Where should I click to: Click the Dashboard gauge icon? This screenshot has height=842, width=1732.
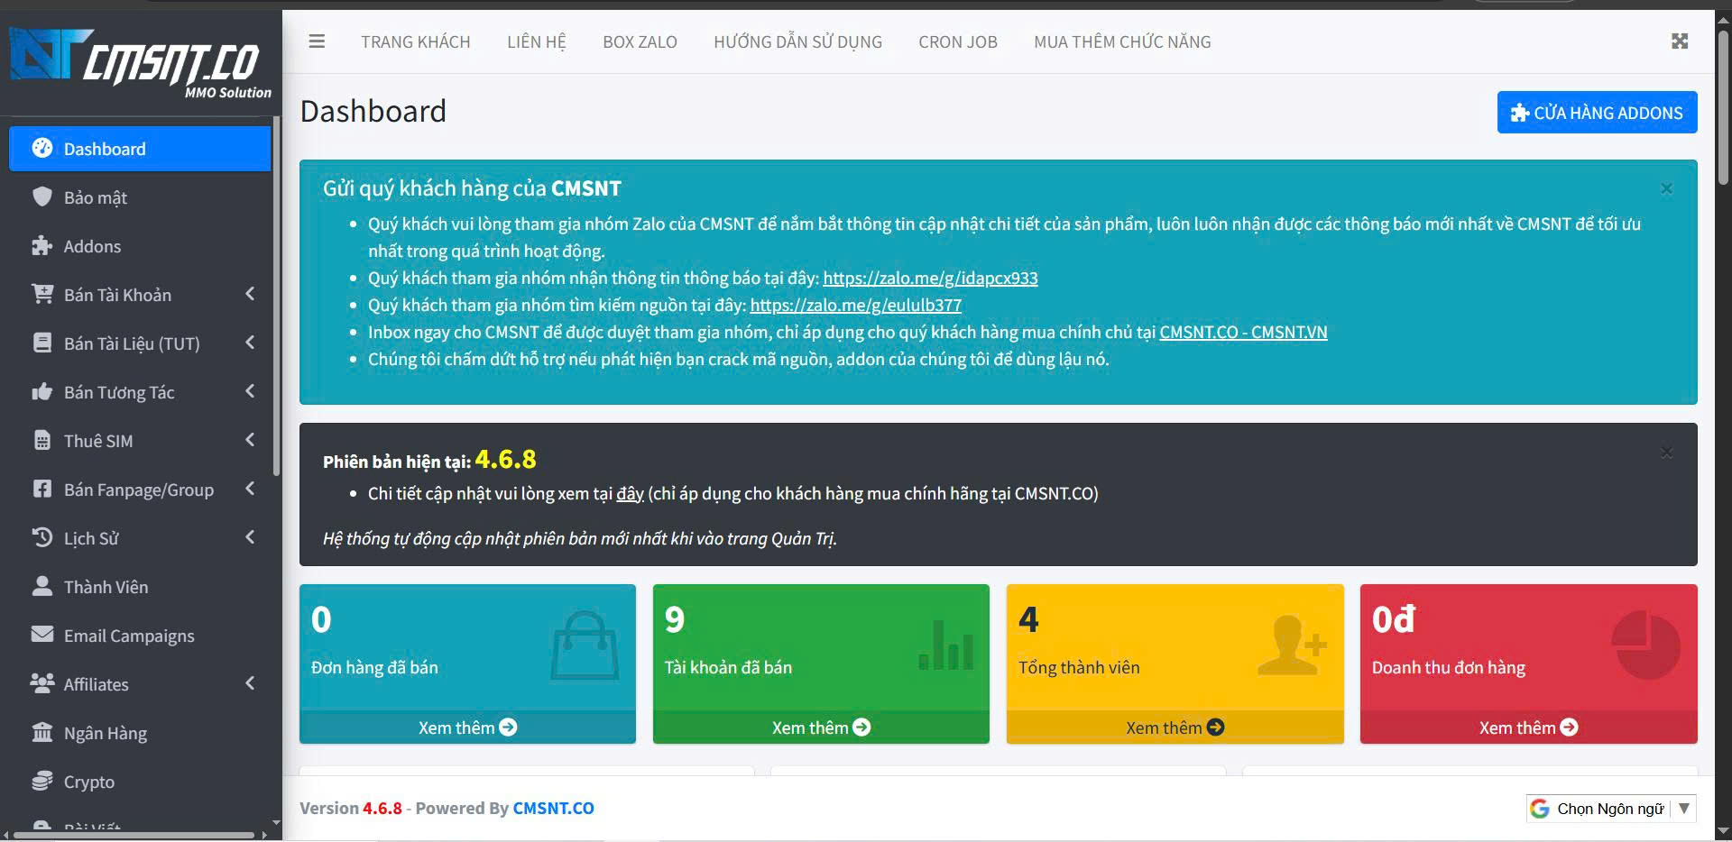click(x=42, y=148)
